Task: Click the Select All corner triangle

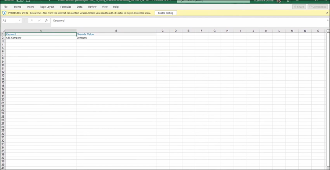Action: pos(3,31)
